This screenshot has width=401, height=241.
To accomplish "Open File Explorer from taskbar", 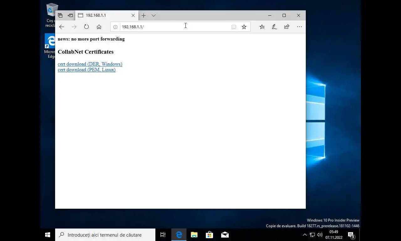I will click(194, 235).
